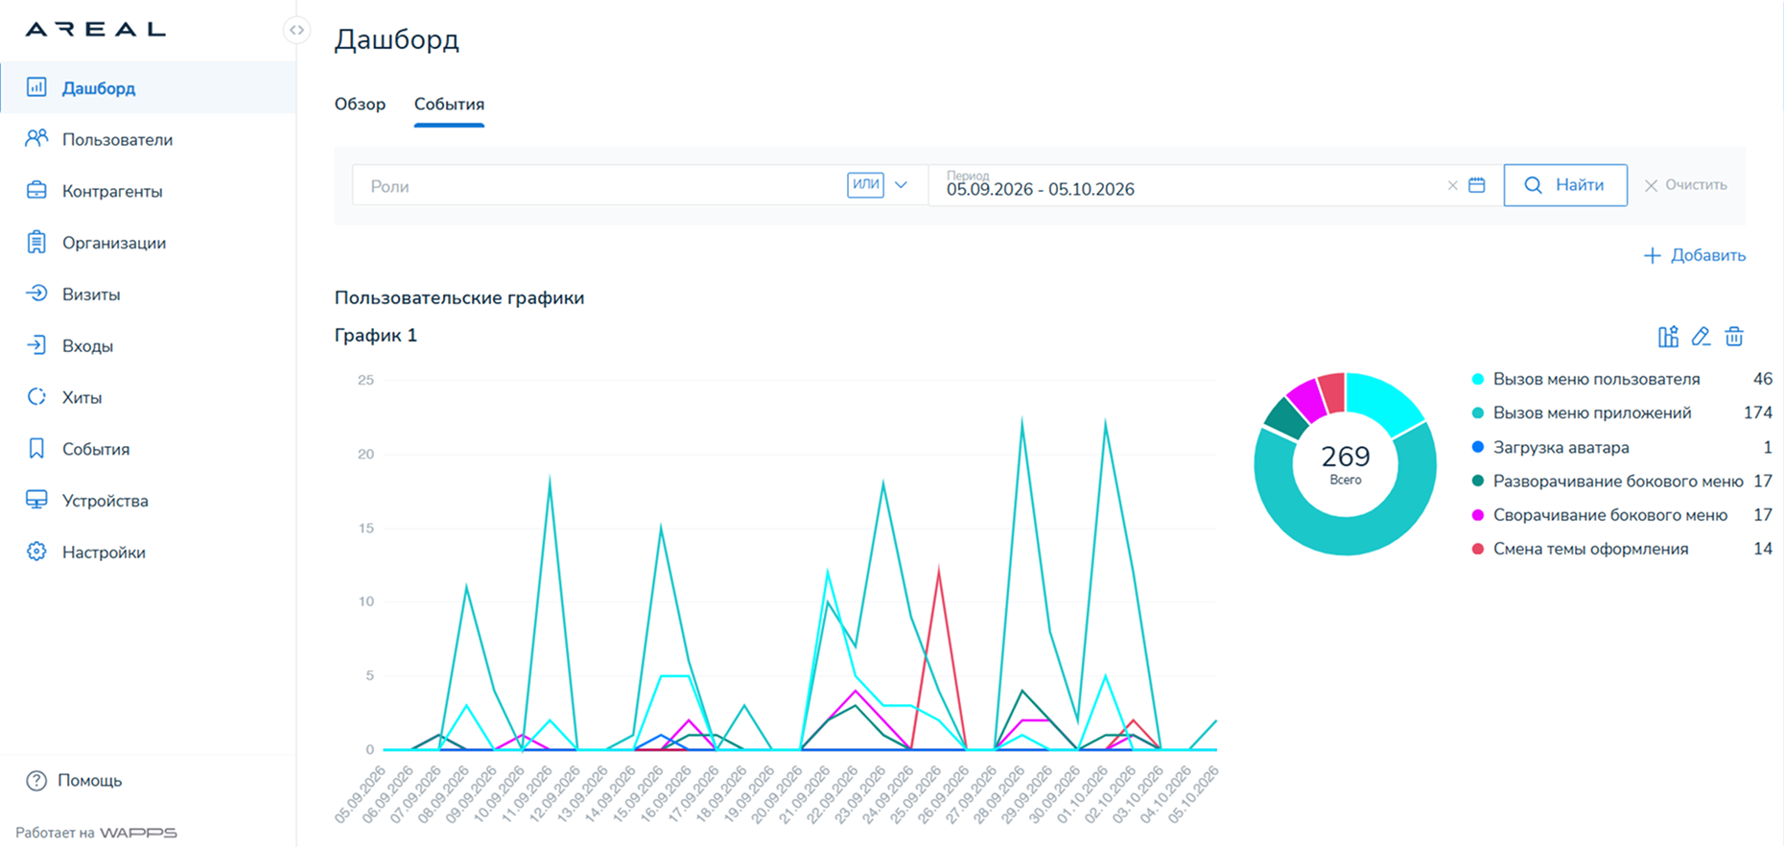Delete График 1 with the trash icon

pyautogui.click(x=1734, y=337)
